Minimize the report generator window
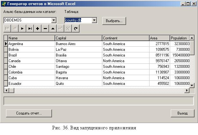 183,4
